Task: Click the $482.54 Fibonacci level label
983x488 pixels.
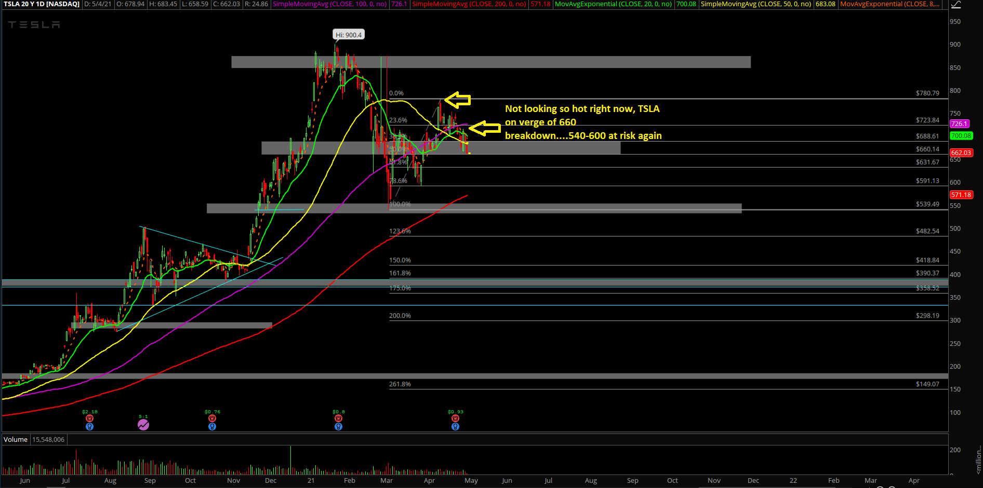Action: coord(927,231)
